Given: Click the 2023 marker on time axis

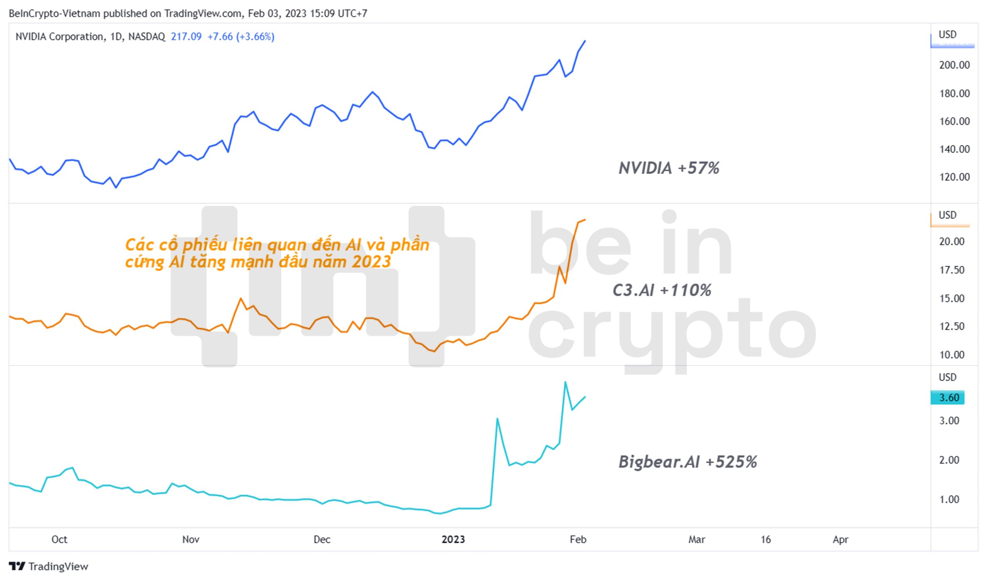Looking at the screenshot, I should coord(453,539).
